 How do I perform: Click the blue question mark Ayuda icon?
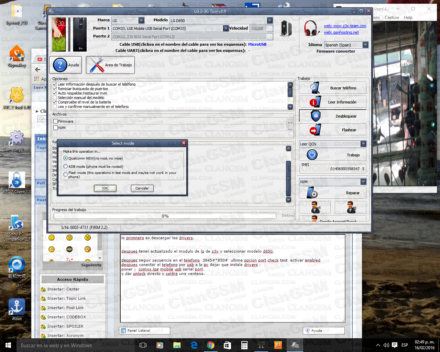pos(60,65)
